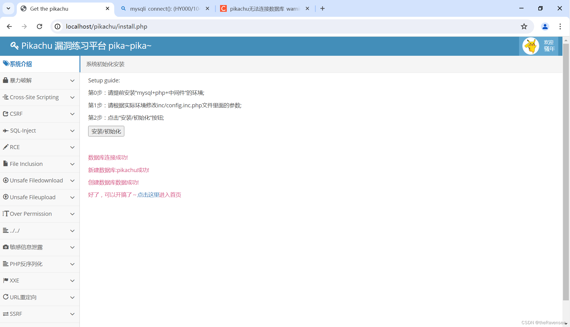570x327 pixels.
Task: Click the File Inclusion document icon
Action: (x=5, y=163)
